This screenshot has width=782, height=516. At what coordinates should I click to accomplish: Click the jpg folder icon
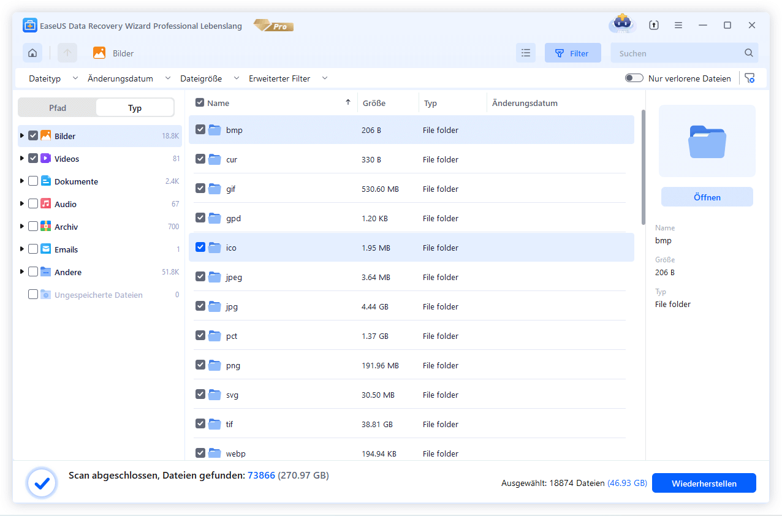click(x=214, y=306)
